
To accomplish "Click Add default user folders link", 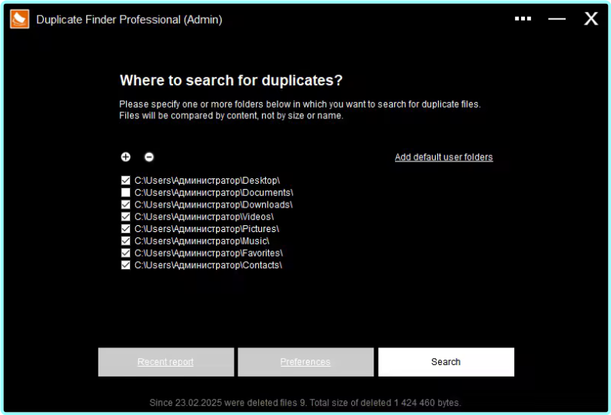I will (443, 158).
